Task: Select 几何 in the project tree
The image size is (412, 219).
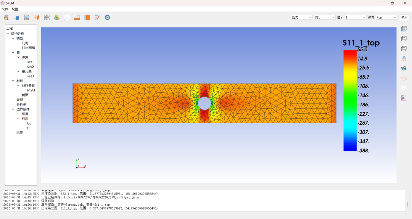Action: (x=25, y=43)
